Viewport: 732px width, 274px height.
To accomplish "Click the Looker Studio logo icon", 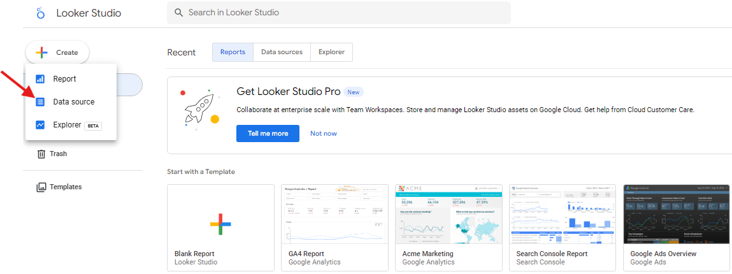I will click(40, 13).
